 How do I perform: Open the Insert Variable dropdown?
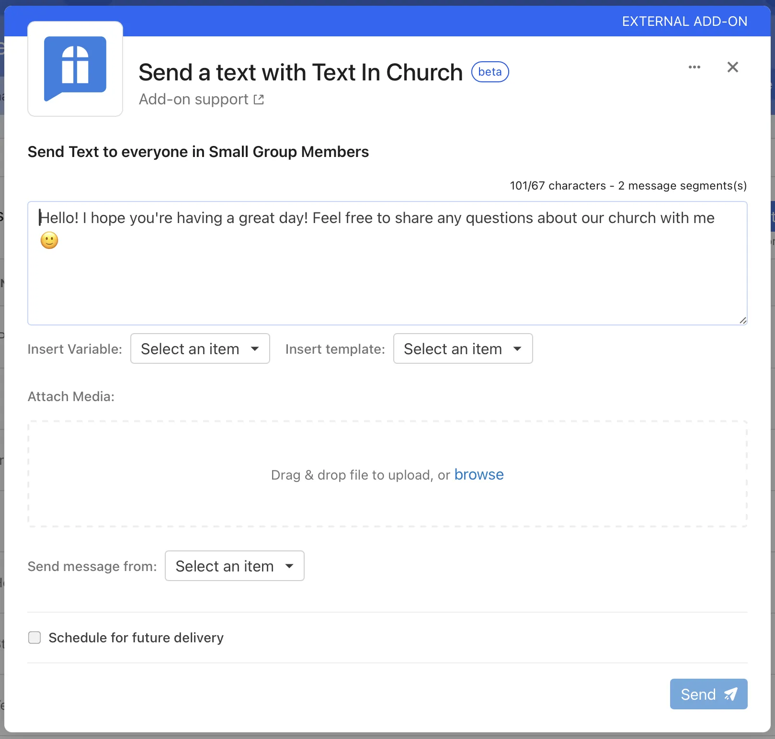coord(200,348)
